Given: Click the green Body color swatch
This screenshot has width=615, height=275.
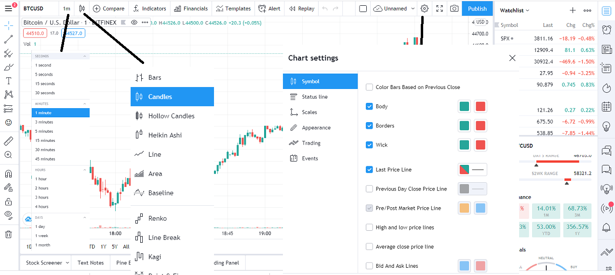Looking at the screenshot, I should [464, 106].
